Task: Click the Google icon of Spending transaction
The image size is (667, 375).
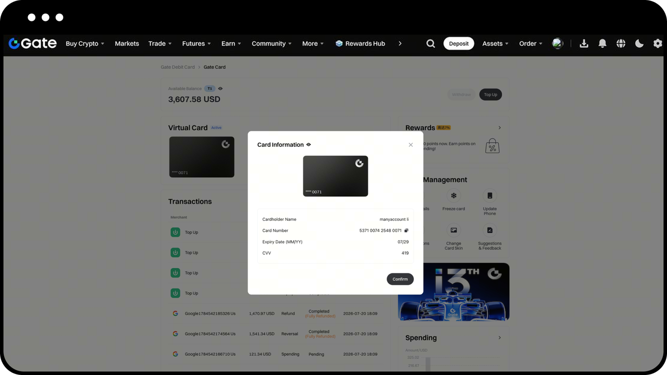Action: (x=175, y=354)
